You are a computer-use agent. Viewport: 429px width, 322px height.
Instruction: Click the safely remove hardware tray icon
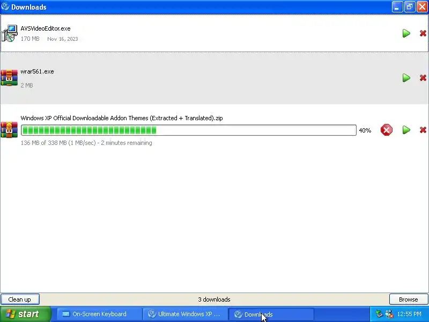click(379, 314)
